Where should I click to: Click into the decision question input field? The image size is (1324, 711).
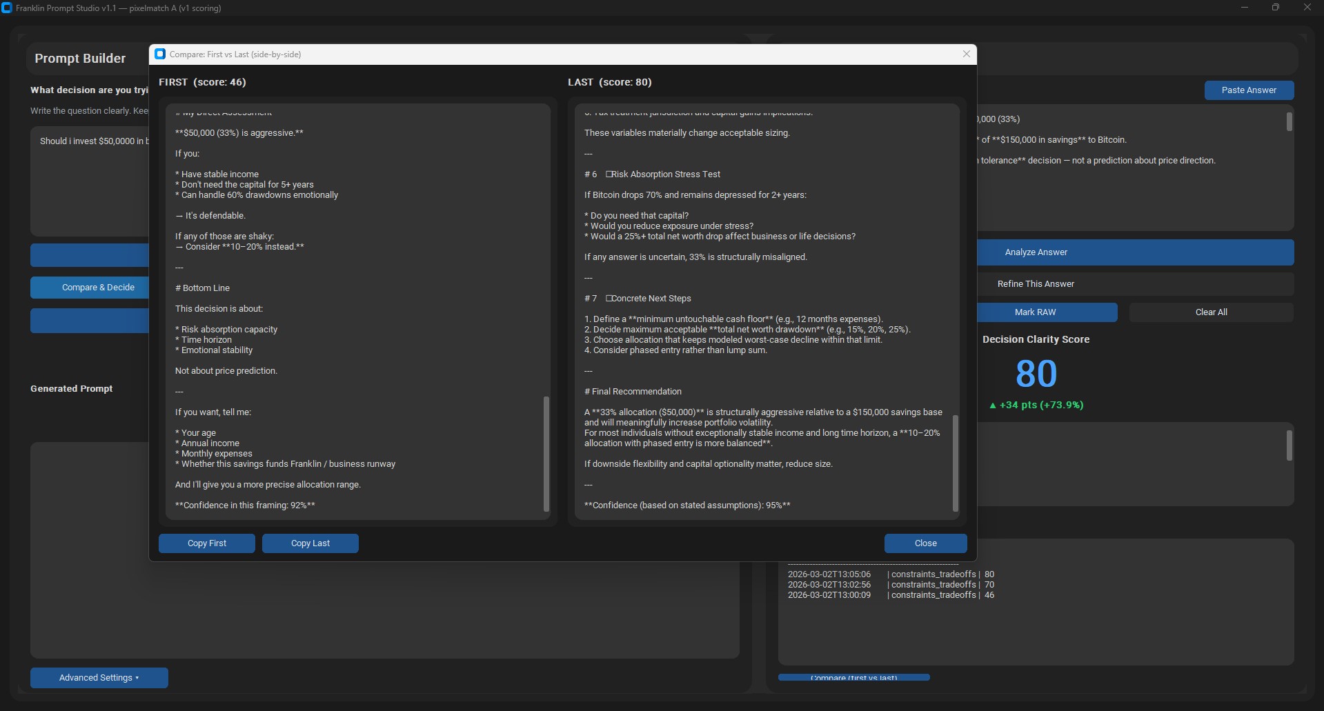coord(90,179)
